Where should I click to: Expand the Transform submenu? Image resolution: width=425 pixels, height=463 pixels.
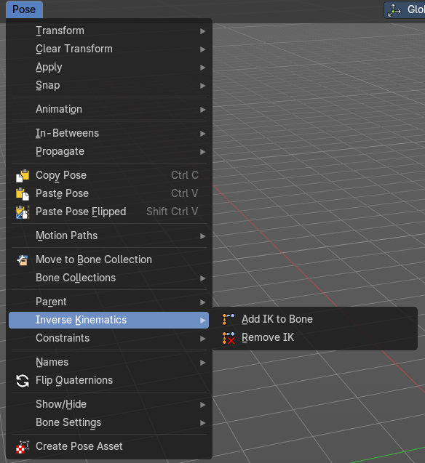108,31
